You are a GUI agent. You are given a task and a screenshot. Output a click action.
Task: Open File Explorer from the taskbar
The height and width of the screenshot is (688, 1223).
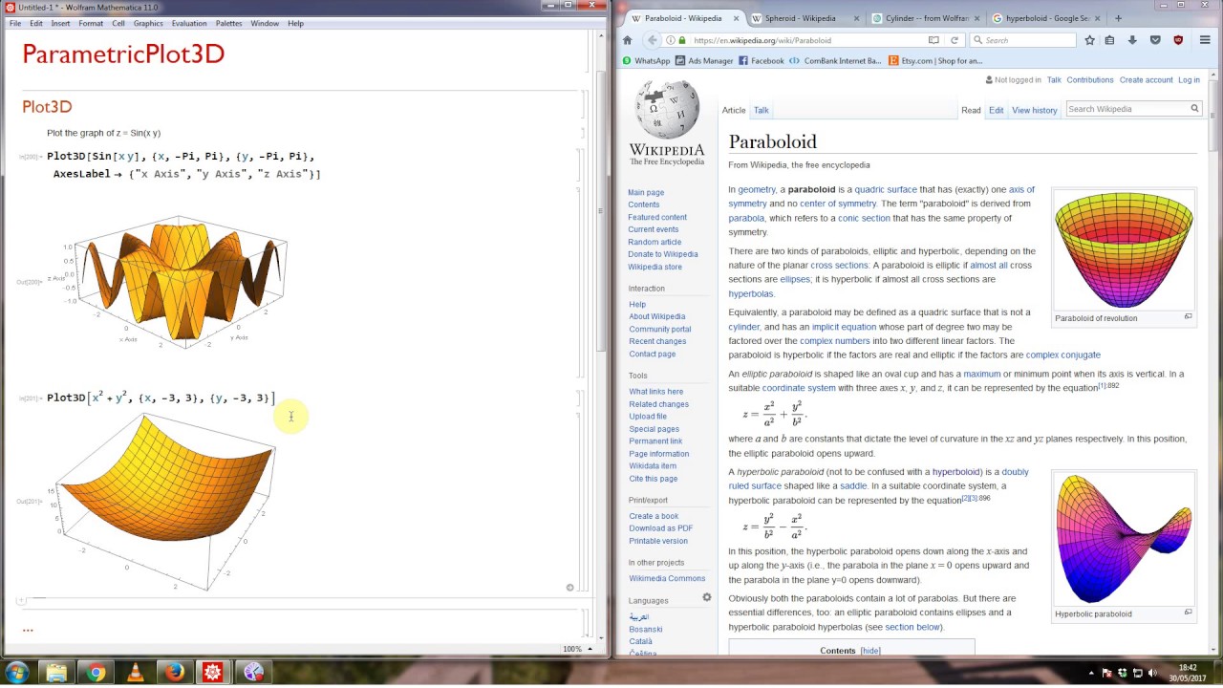coord(56,673)
